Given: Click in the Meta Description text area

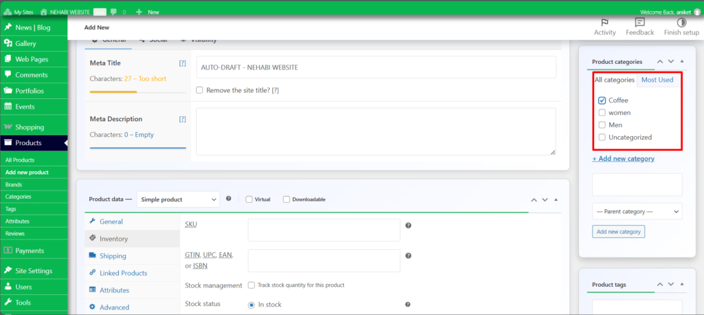Looking at the screenshot, I should [376, 131].
